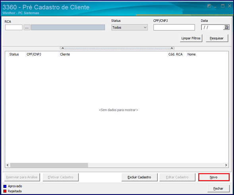Click the Editar Cadastro button
This screenshot has width=234, height=195.
(177, 177)
